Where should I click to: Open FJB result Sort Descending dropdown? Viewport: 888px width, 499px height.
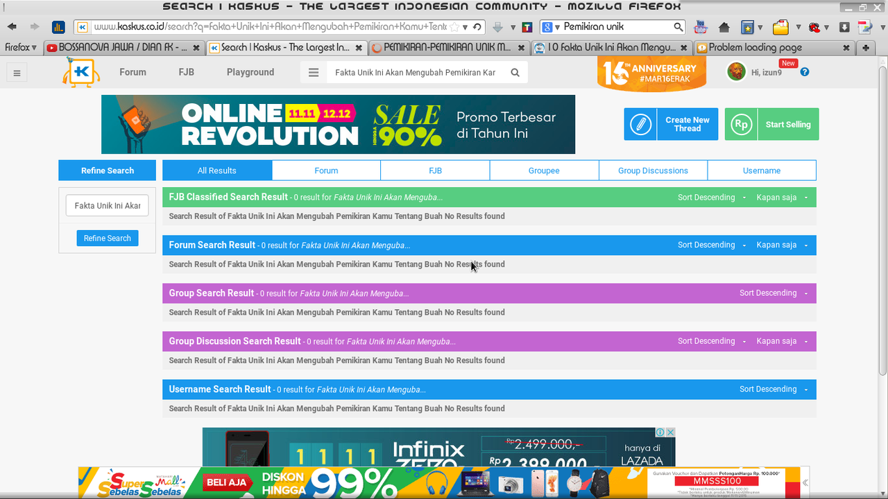click(712, 198)
